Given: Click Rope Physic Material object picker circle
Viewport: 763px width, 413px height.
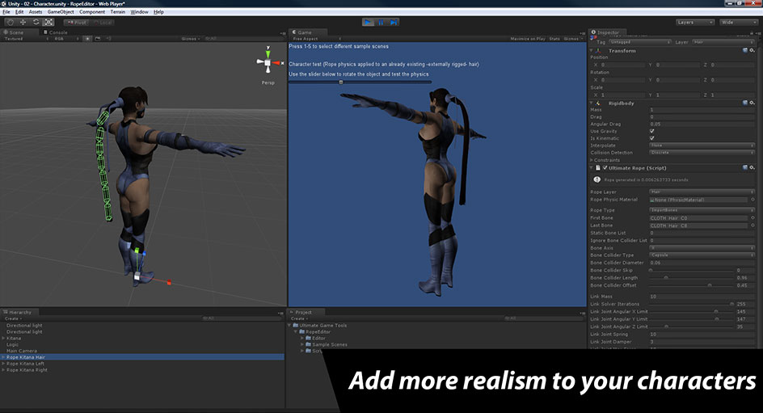Looking at the screenshot, I should 752,200.
